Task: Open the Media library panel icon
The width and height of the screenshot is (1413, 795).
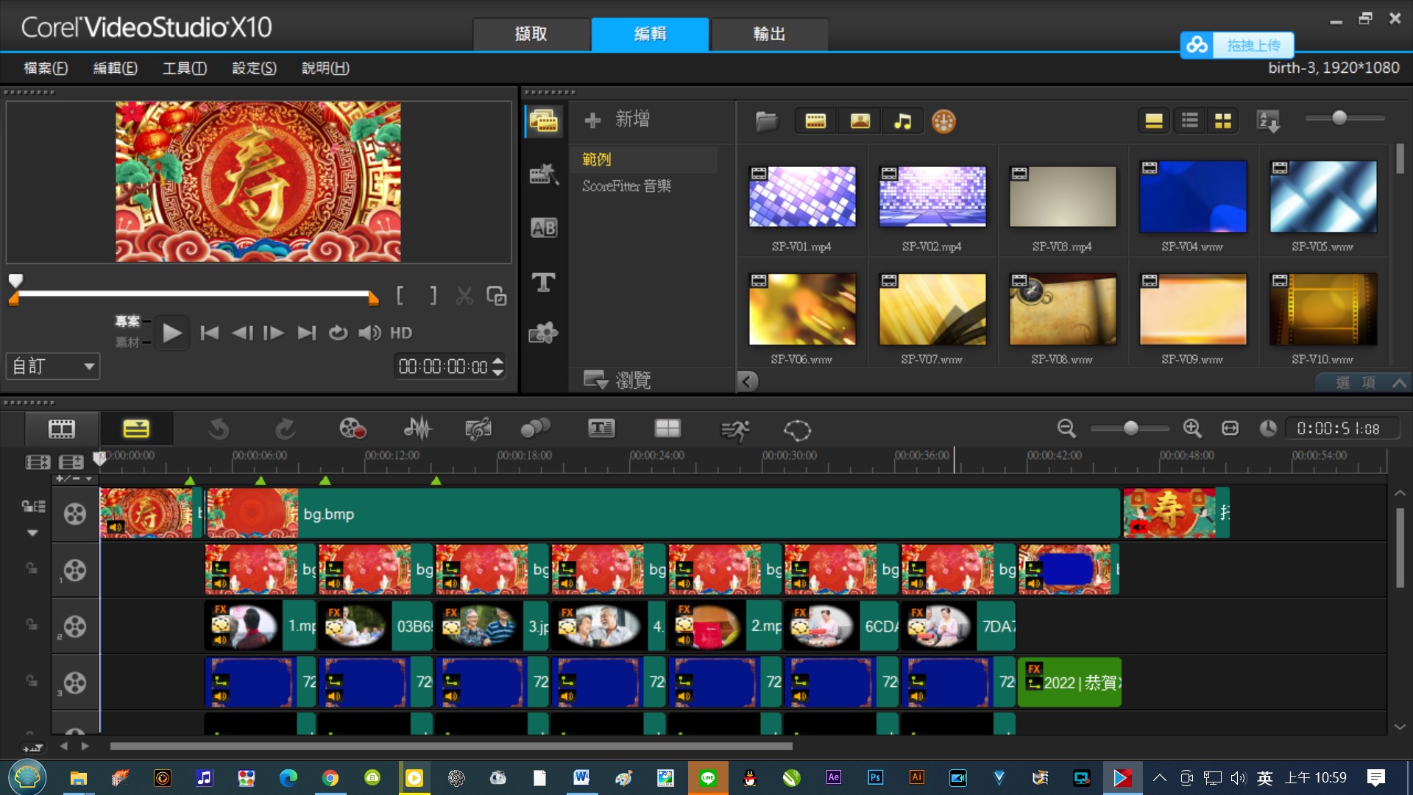Action: 544,121
